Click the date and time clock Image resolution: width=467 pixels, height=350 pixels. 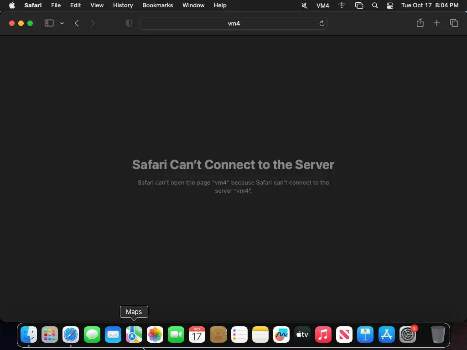(430, 5)
